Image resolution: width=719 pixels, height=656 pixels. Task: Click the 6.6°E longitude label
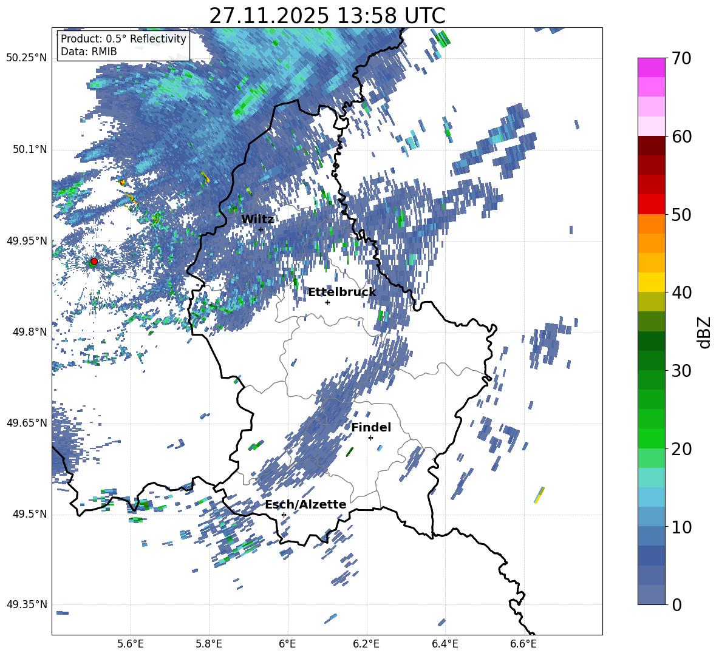pos(523,644)
